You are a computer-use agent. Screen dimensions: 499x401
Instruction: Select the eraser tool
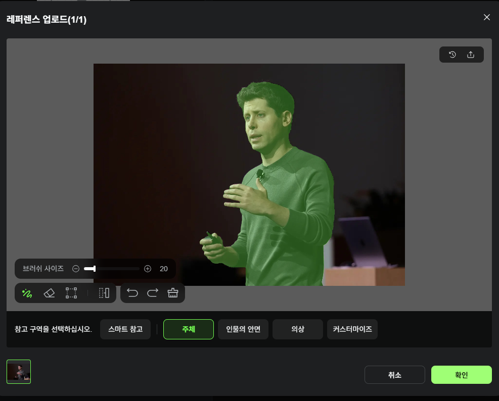pyautogui.click(x=49, y=293)
